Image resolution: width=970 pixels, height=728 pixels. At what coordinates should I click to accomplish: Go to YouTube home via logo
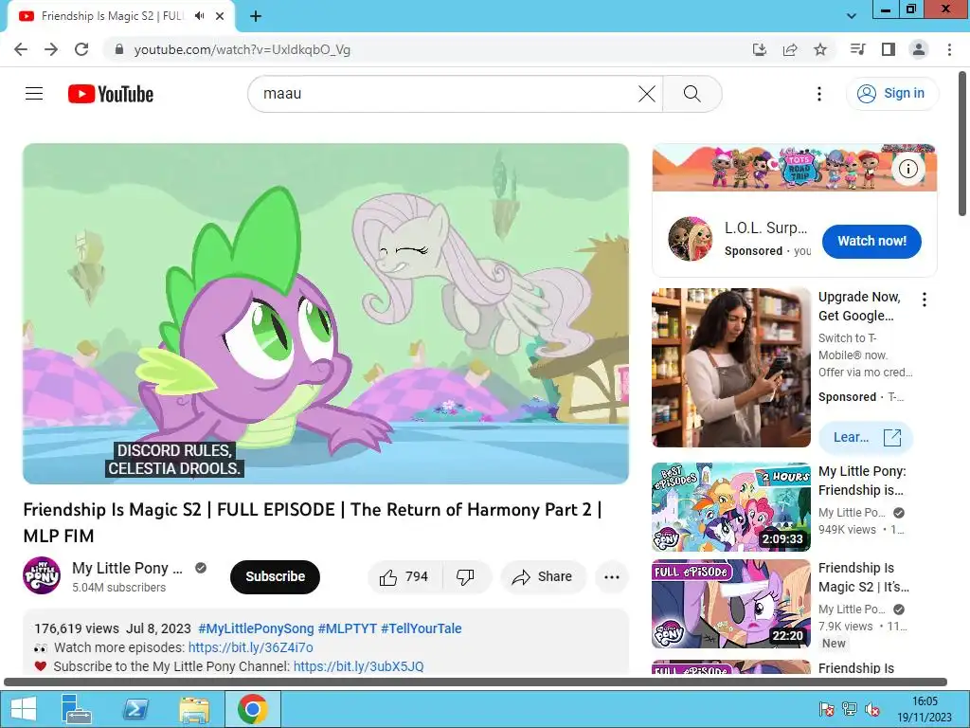click(111, 94)
